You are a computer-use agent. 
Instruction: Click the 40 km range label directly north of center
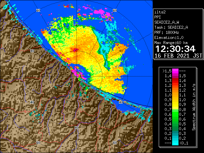[x=76, y=25]
